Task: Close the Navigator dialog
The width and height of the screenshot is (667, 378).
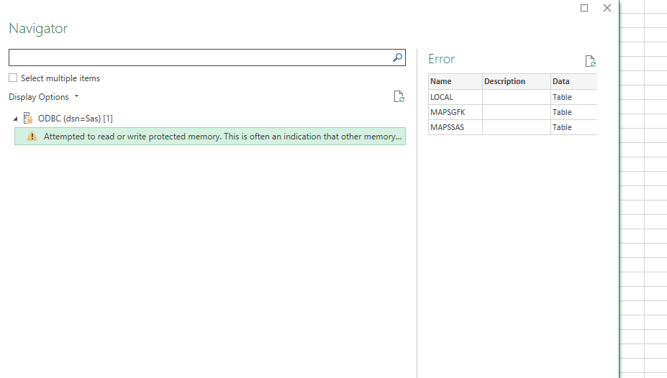Action: tap(607, 8)
